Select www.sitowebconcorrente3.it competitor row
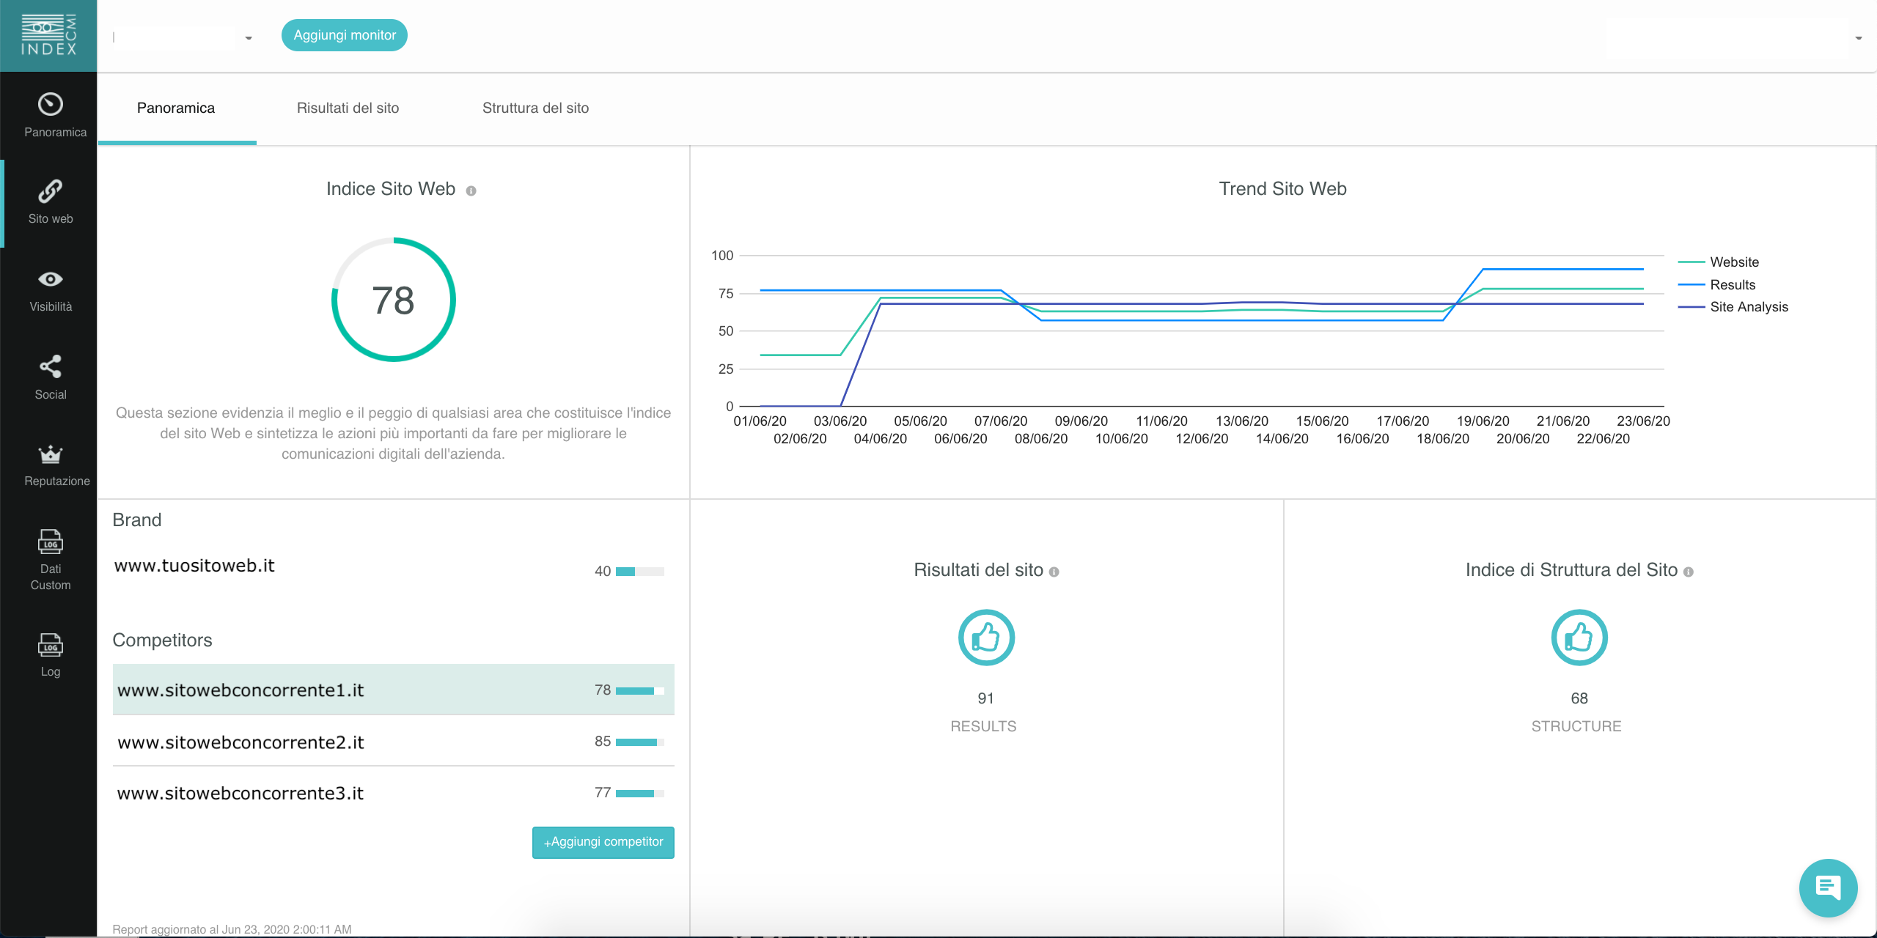 [393, 793]
